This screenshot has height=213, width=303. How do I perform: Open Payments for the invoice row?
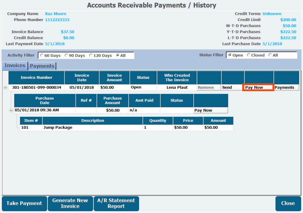pyautogui.click(x=286, y=88)
